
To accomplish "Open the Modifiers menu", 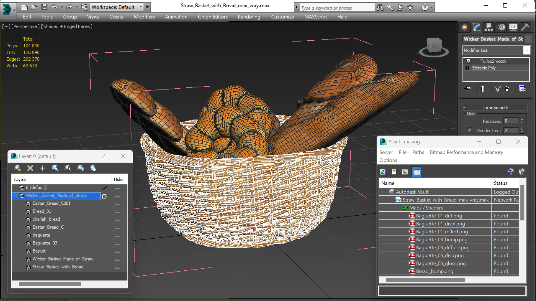I will point(144,17).
